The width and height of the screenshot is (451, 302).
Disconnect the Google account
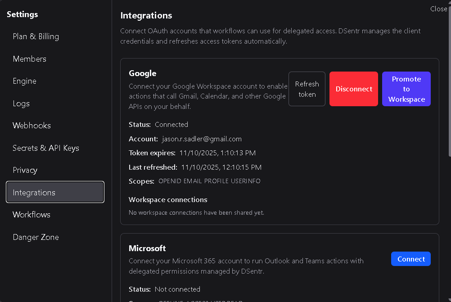354,89
